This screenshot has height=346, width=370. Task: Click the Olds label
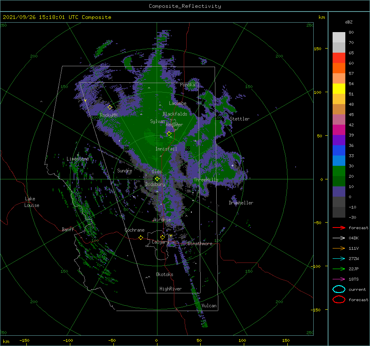[x=157, y=172]
